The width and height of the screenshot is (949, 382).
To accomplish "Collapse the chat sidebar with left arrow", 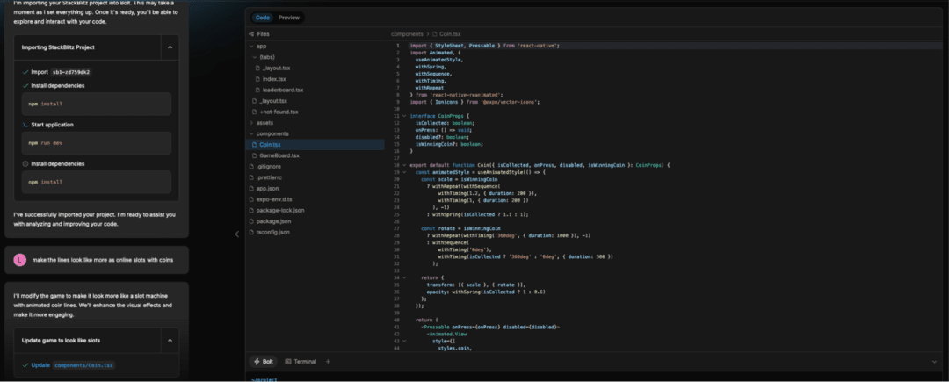I will (236, 234).
